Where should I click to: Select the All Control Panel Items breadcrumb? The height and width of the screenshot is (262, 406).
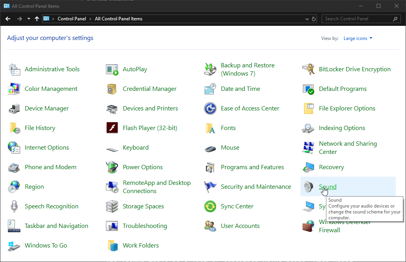click(x=118, y=19)
